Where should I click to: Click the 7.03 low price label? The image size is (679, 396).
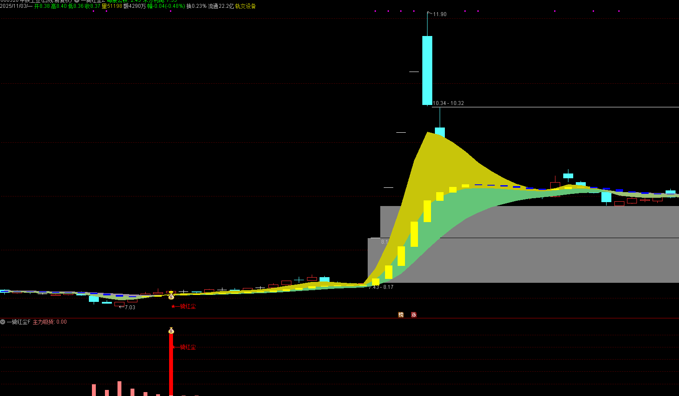click(130, 308)
